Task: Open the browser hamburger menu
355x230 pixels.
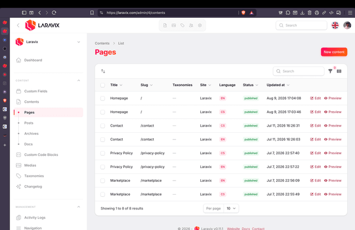Action: (x=350, y=13)
